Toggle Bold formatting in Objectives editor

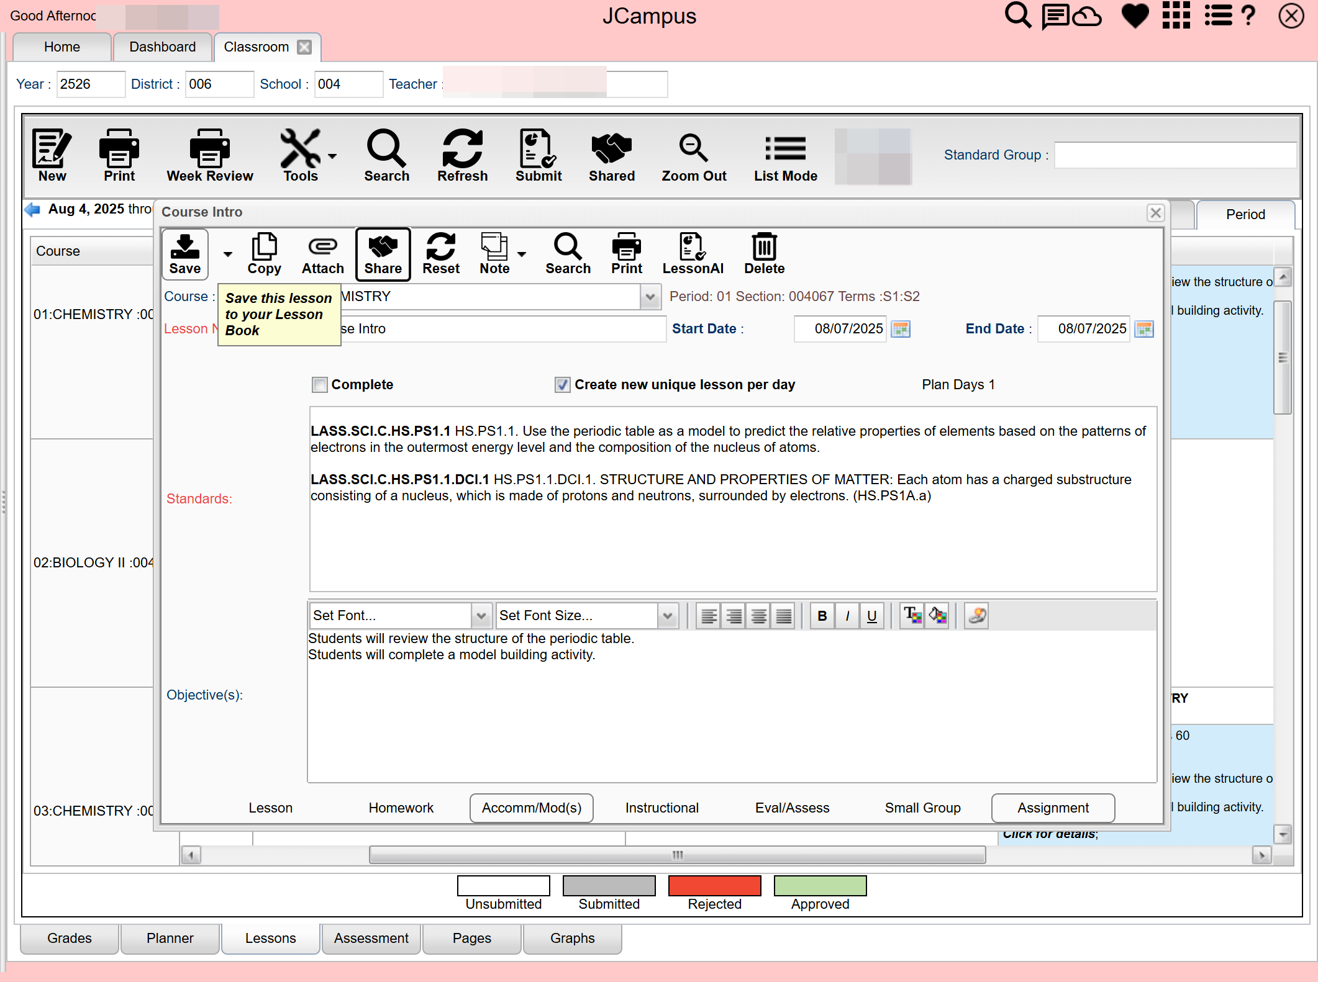click(x=822, y=616)
